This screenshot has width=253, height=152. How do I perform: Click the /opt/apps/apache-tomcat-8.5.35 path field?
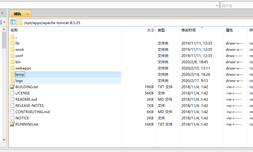(135, 23)
